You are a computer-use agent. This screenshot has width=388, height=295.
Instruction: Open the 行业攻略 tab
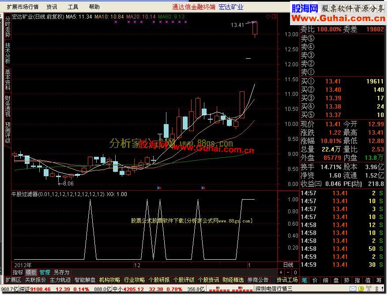(134, 280)
